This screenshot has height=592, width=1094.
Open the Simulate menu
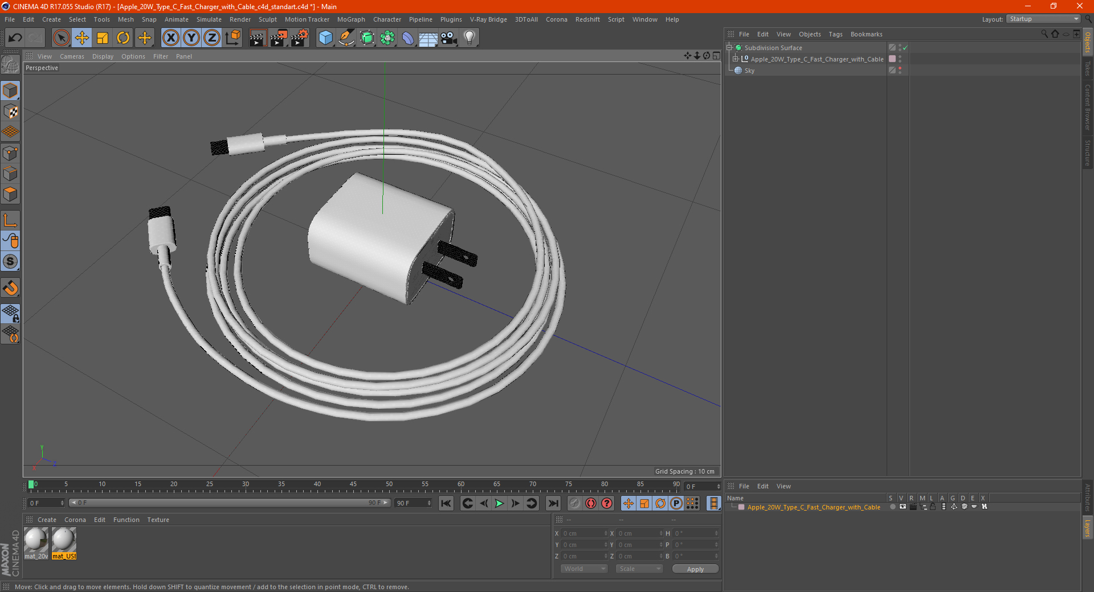click(209, 19)
